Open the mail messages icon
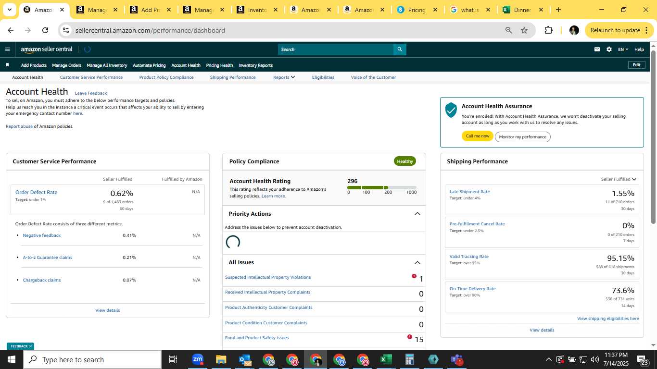Image resolution: width=657 pixels, height=369 pixels. click(x=597, y=49)
